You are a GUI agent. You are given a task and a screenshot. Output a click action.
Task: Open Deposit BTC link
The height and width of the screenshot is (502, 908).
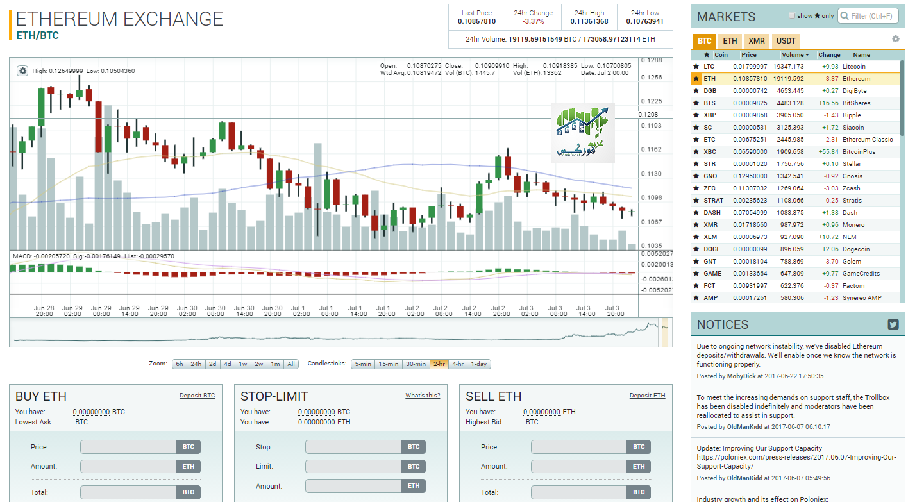[197, 396]
